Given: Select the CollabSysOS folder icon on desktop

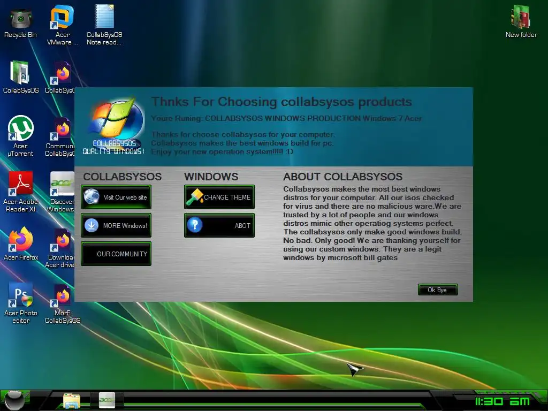Looking at the screenshot, I should 21,77.
